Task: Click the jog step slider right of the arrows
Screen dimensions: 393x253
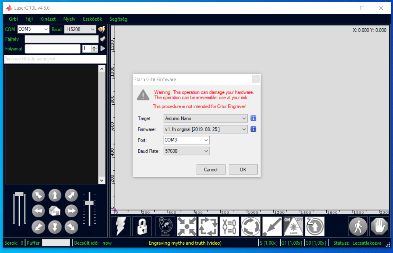Action: tap(89, 210)
